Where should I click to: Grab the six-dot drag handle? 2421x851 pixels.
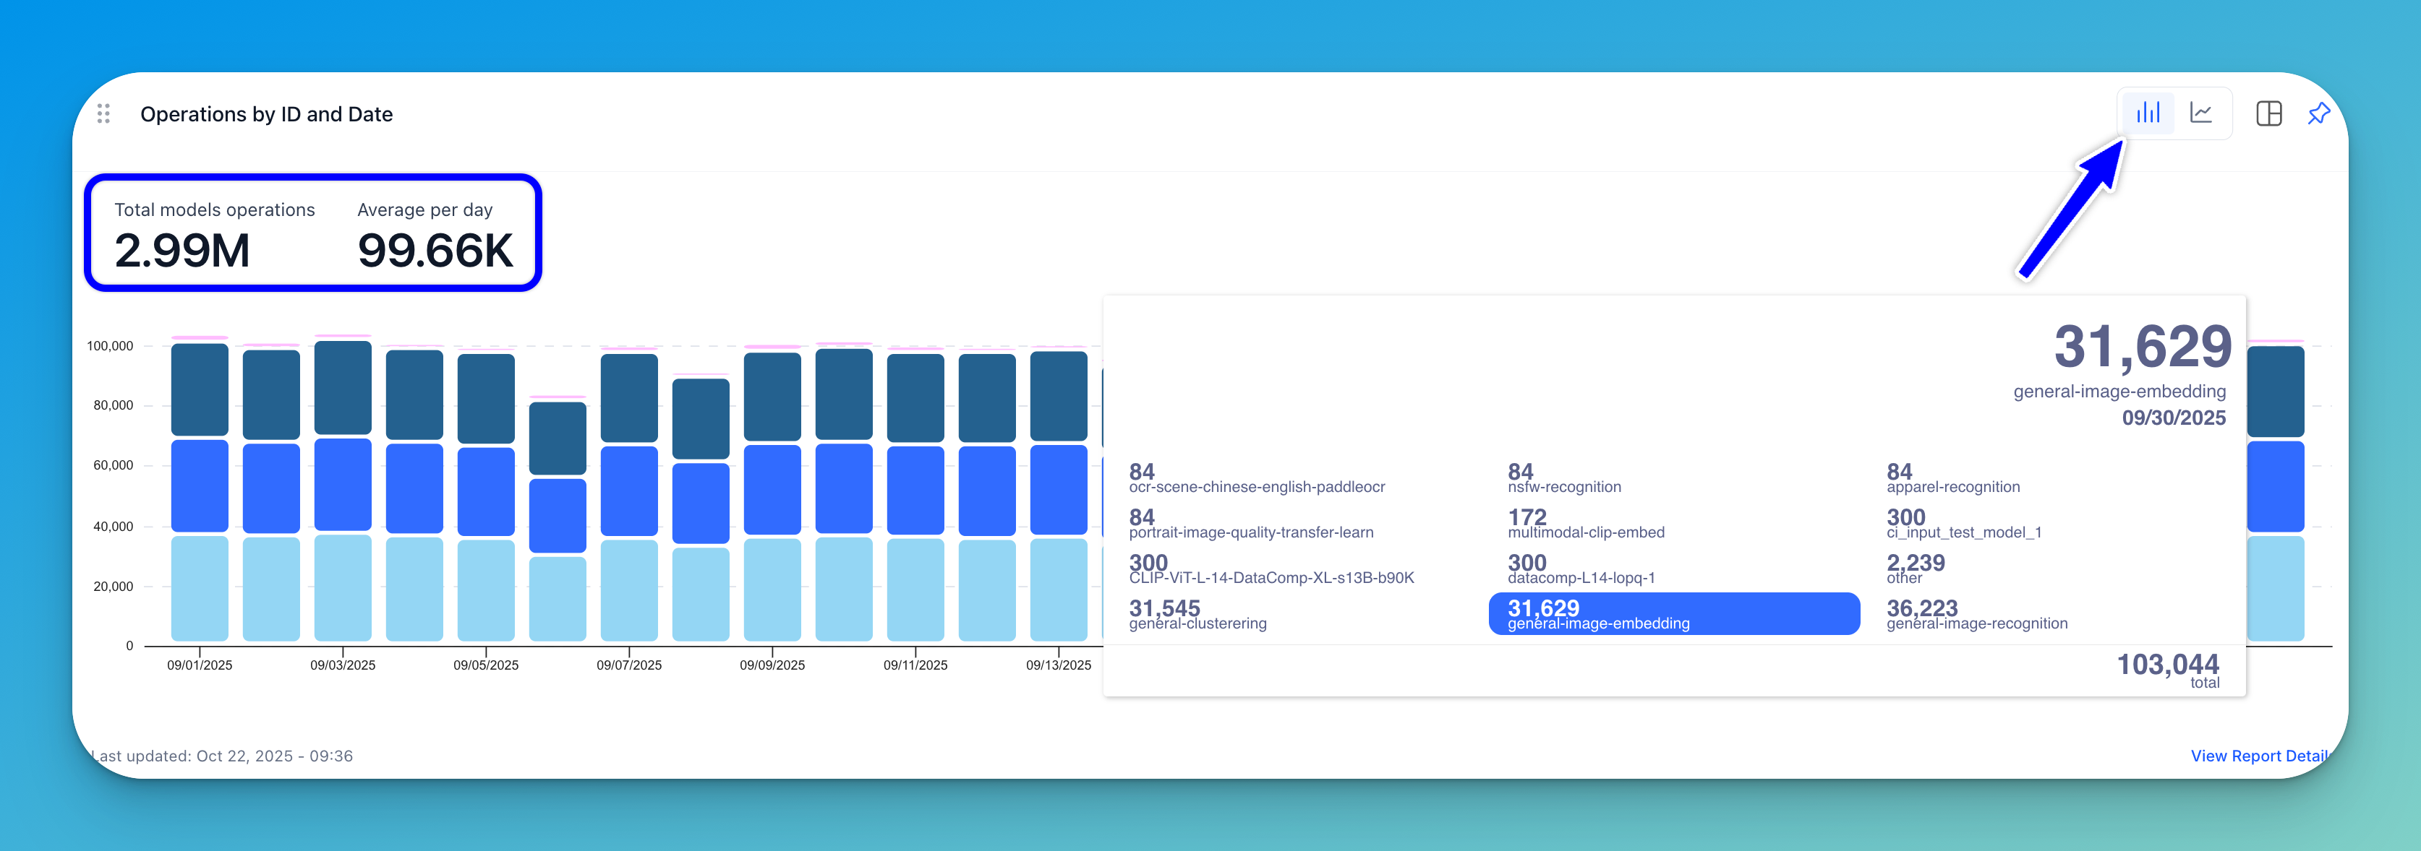[103, 113]
